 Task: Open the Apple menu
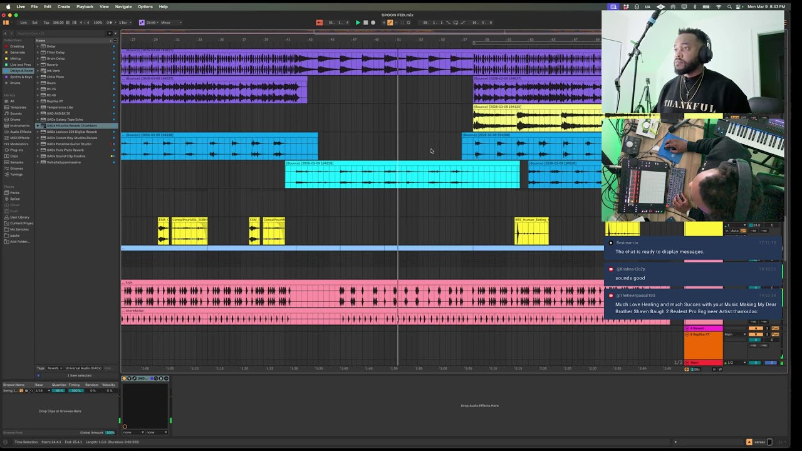[8, 6]
